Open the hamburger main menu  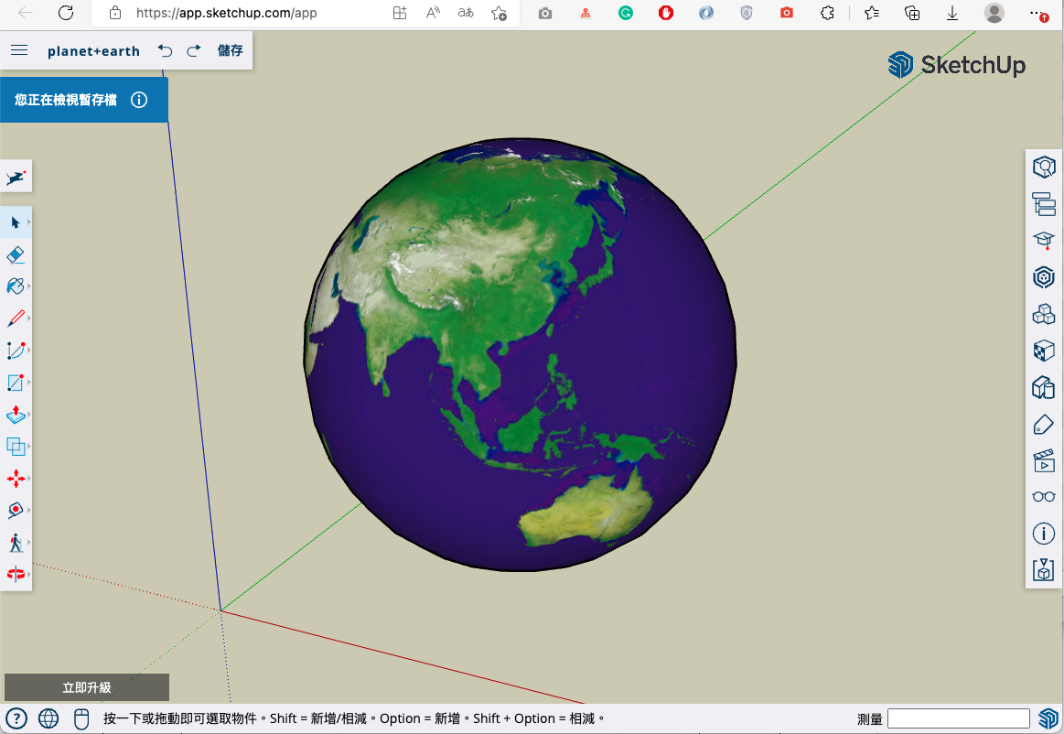(x=20, y=50)
